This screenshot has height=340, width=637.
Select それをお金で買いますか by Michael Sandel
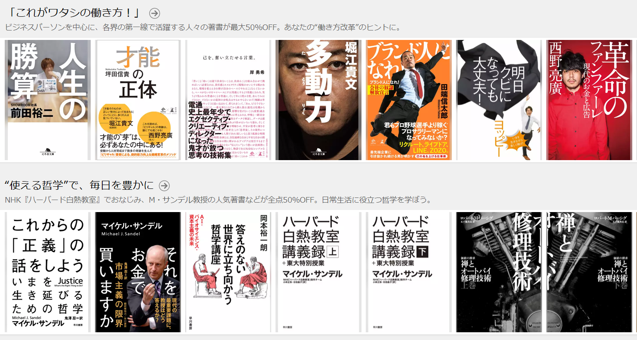138,272
